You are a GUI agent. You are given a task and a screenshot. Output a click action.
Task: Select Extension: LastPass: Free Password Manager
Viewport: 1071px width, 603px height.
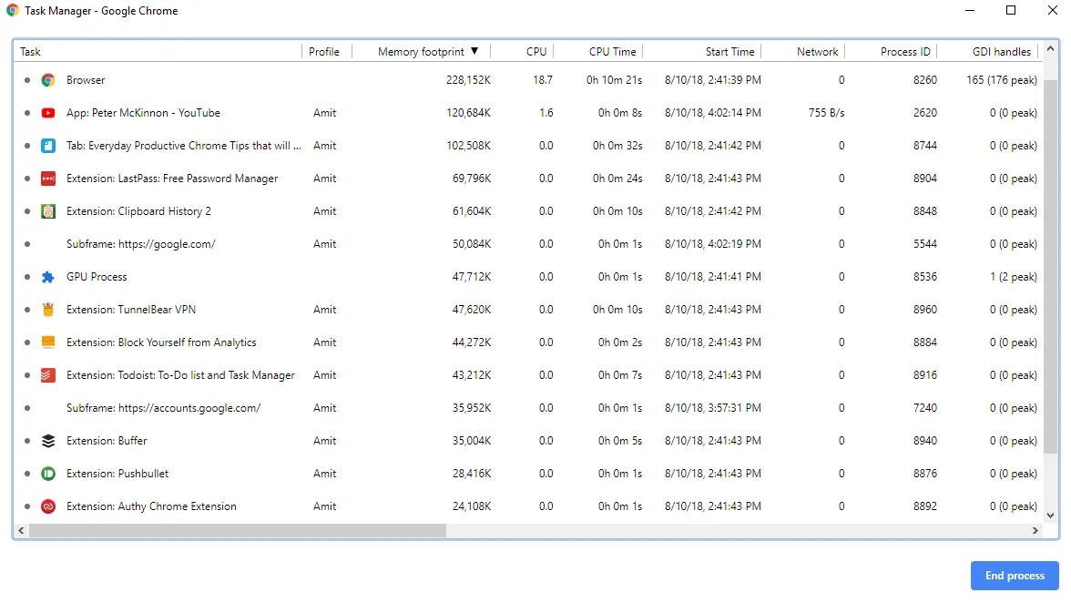point(528,179)
